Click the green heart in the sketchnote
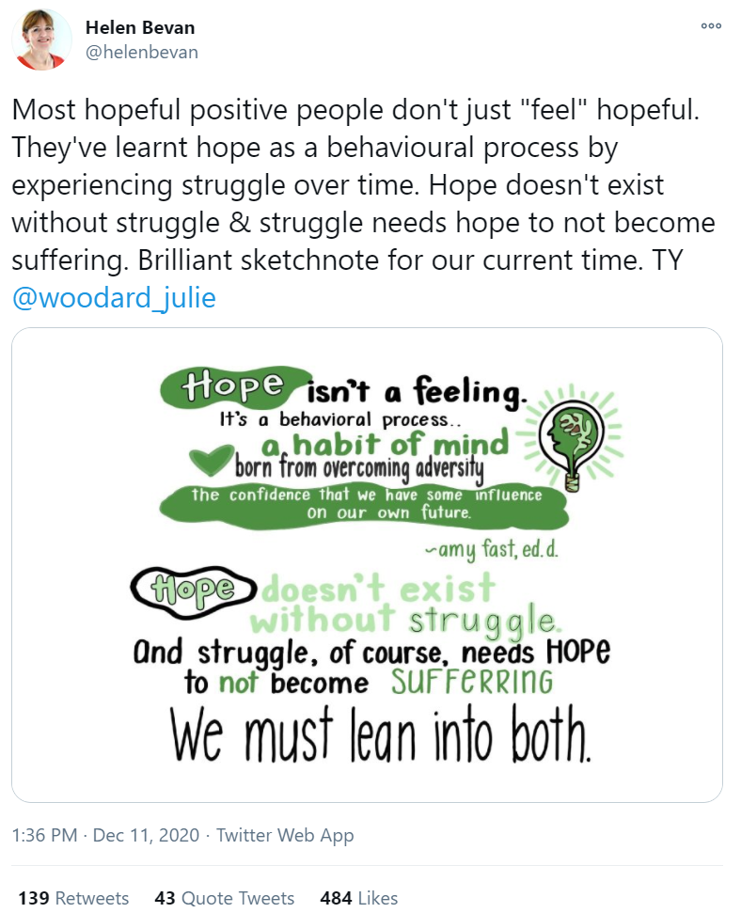This screenshot has width=741, height=913. pos(211,459)
